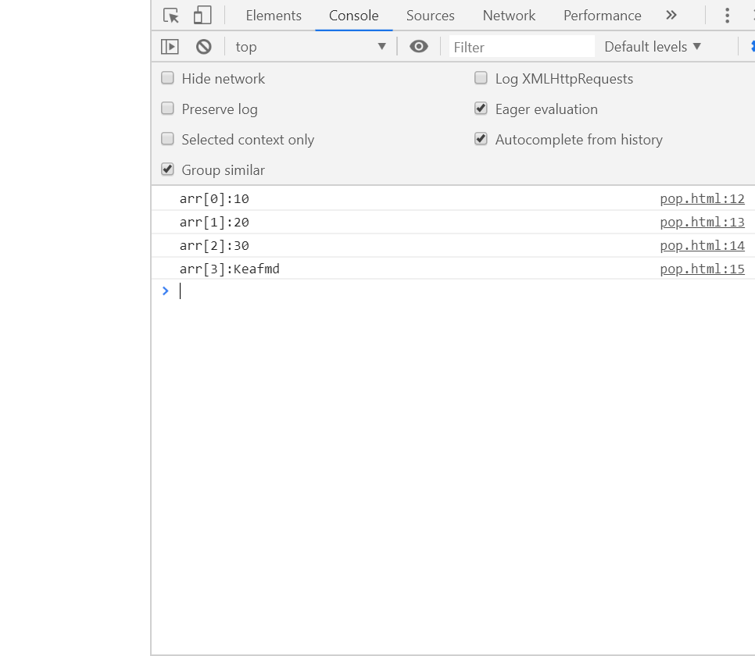Open source link pop.html:12
Image resolution: width=755 pixels, height=656 pixels.
[702, 199]
